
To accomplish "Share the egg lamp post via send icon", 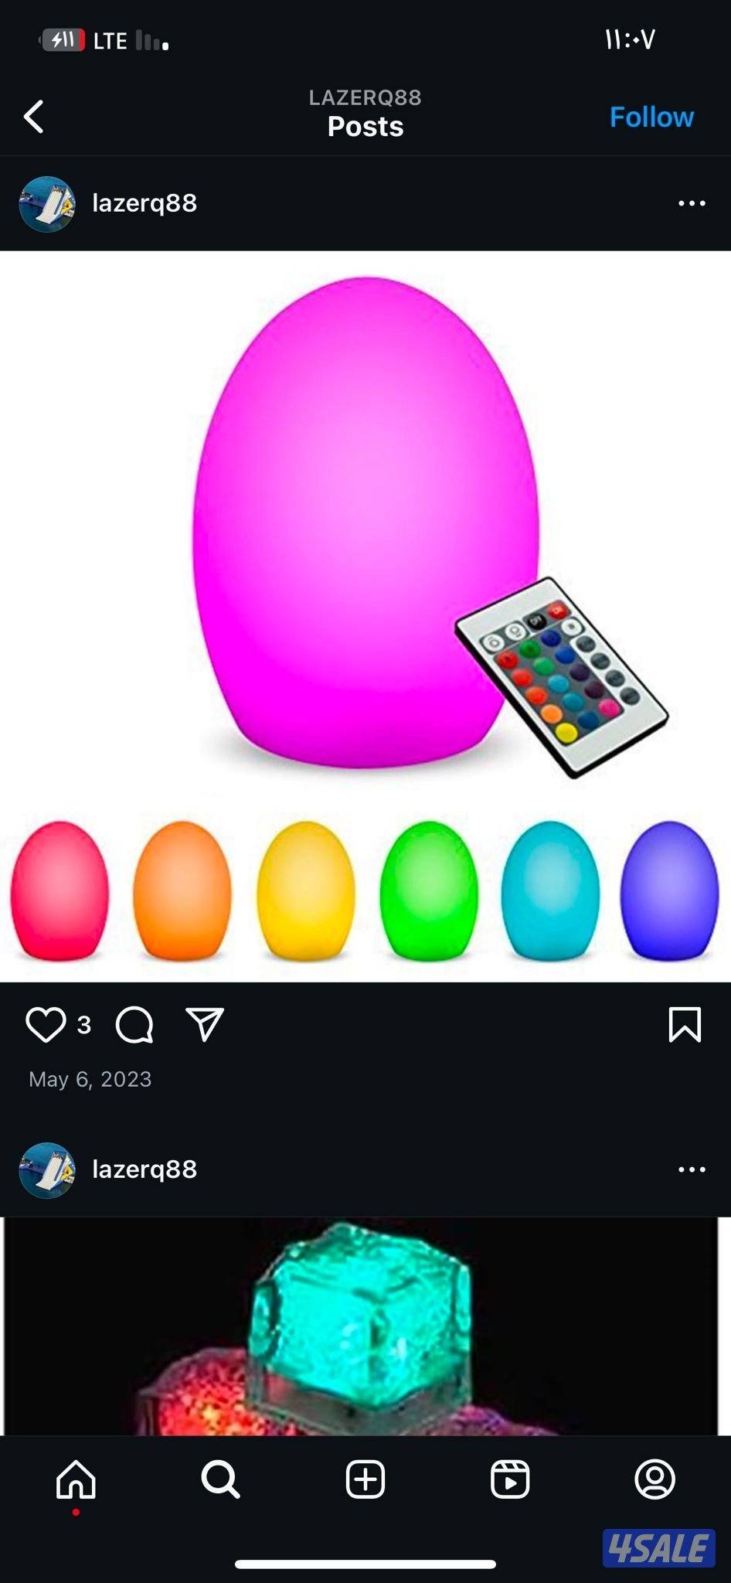I will pyautogui.click(x=205, y=1025).
